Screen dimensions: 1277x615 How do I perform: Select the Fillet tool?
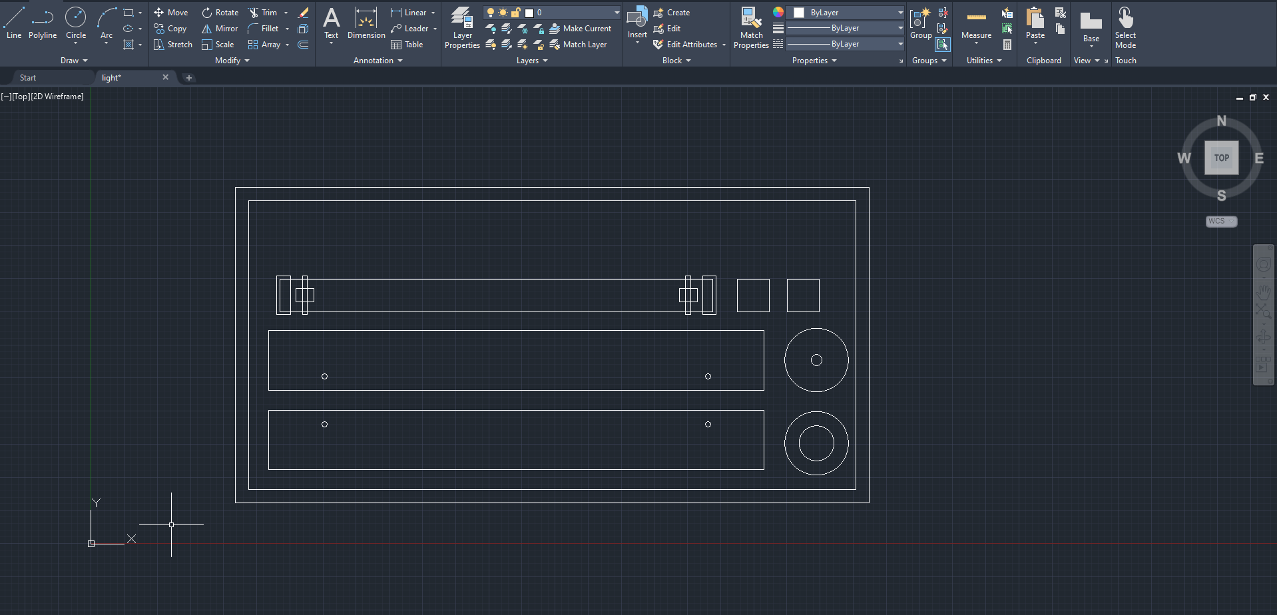coord(268,28)
